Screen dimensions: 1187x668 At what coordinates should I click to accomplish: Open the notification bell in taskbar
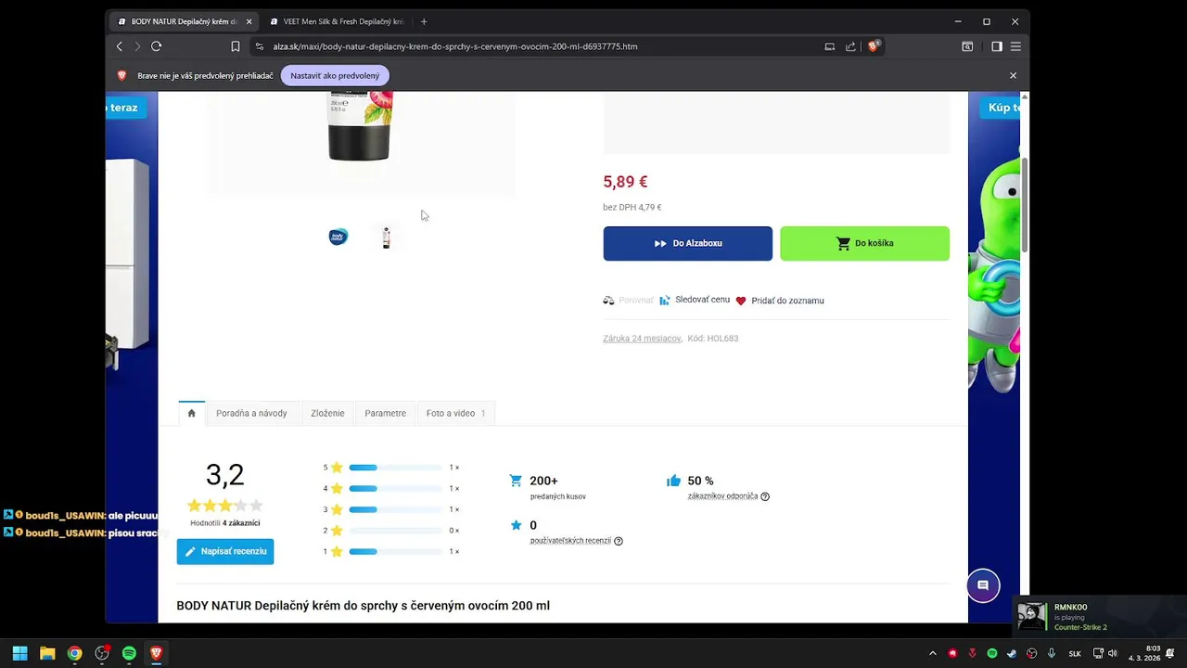[1169, 653]
